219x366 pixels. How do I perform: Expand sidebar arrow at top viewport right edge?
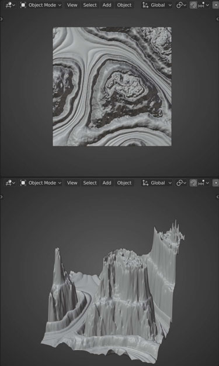pyautogui.click(x=217, y=19)
